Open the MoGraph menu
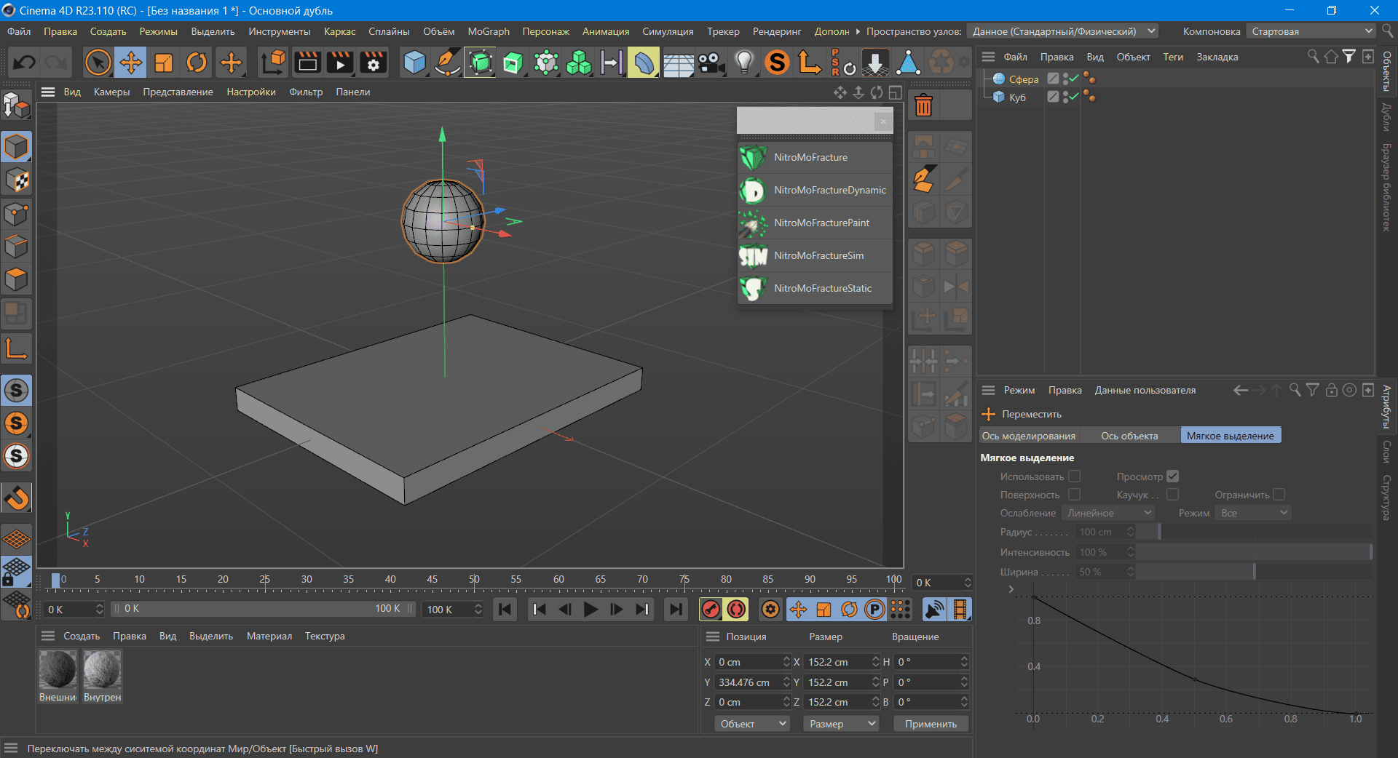 [x=489, y=31]
